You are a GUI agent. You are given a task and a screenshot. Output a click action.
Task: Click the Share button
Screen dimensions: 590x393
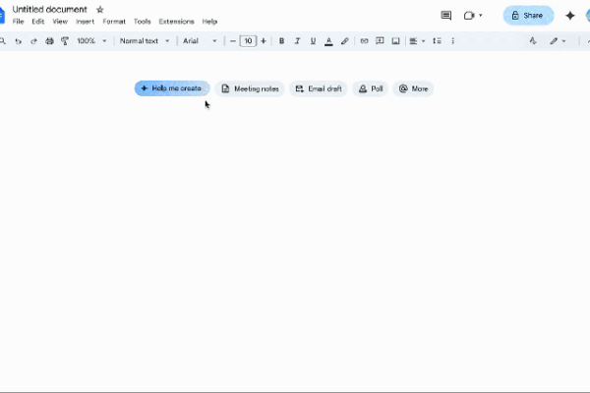pos(528,16)
